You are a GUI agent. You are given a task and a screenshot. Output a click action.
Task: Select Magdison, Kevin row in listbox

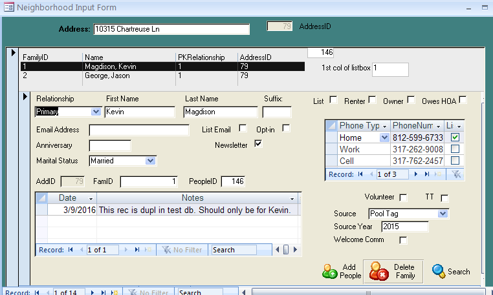[162, 66]
